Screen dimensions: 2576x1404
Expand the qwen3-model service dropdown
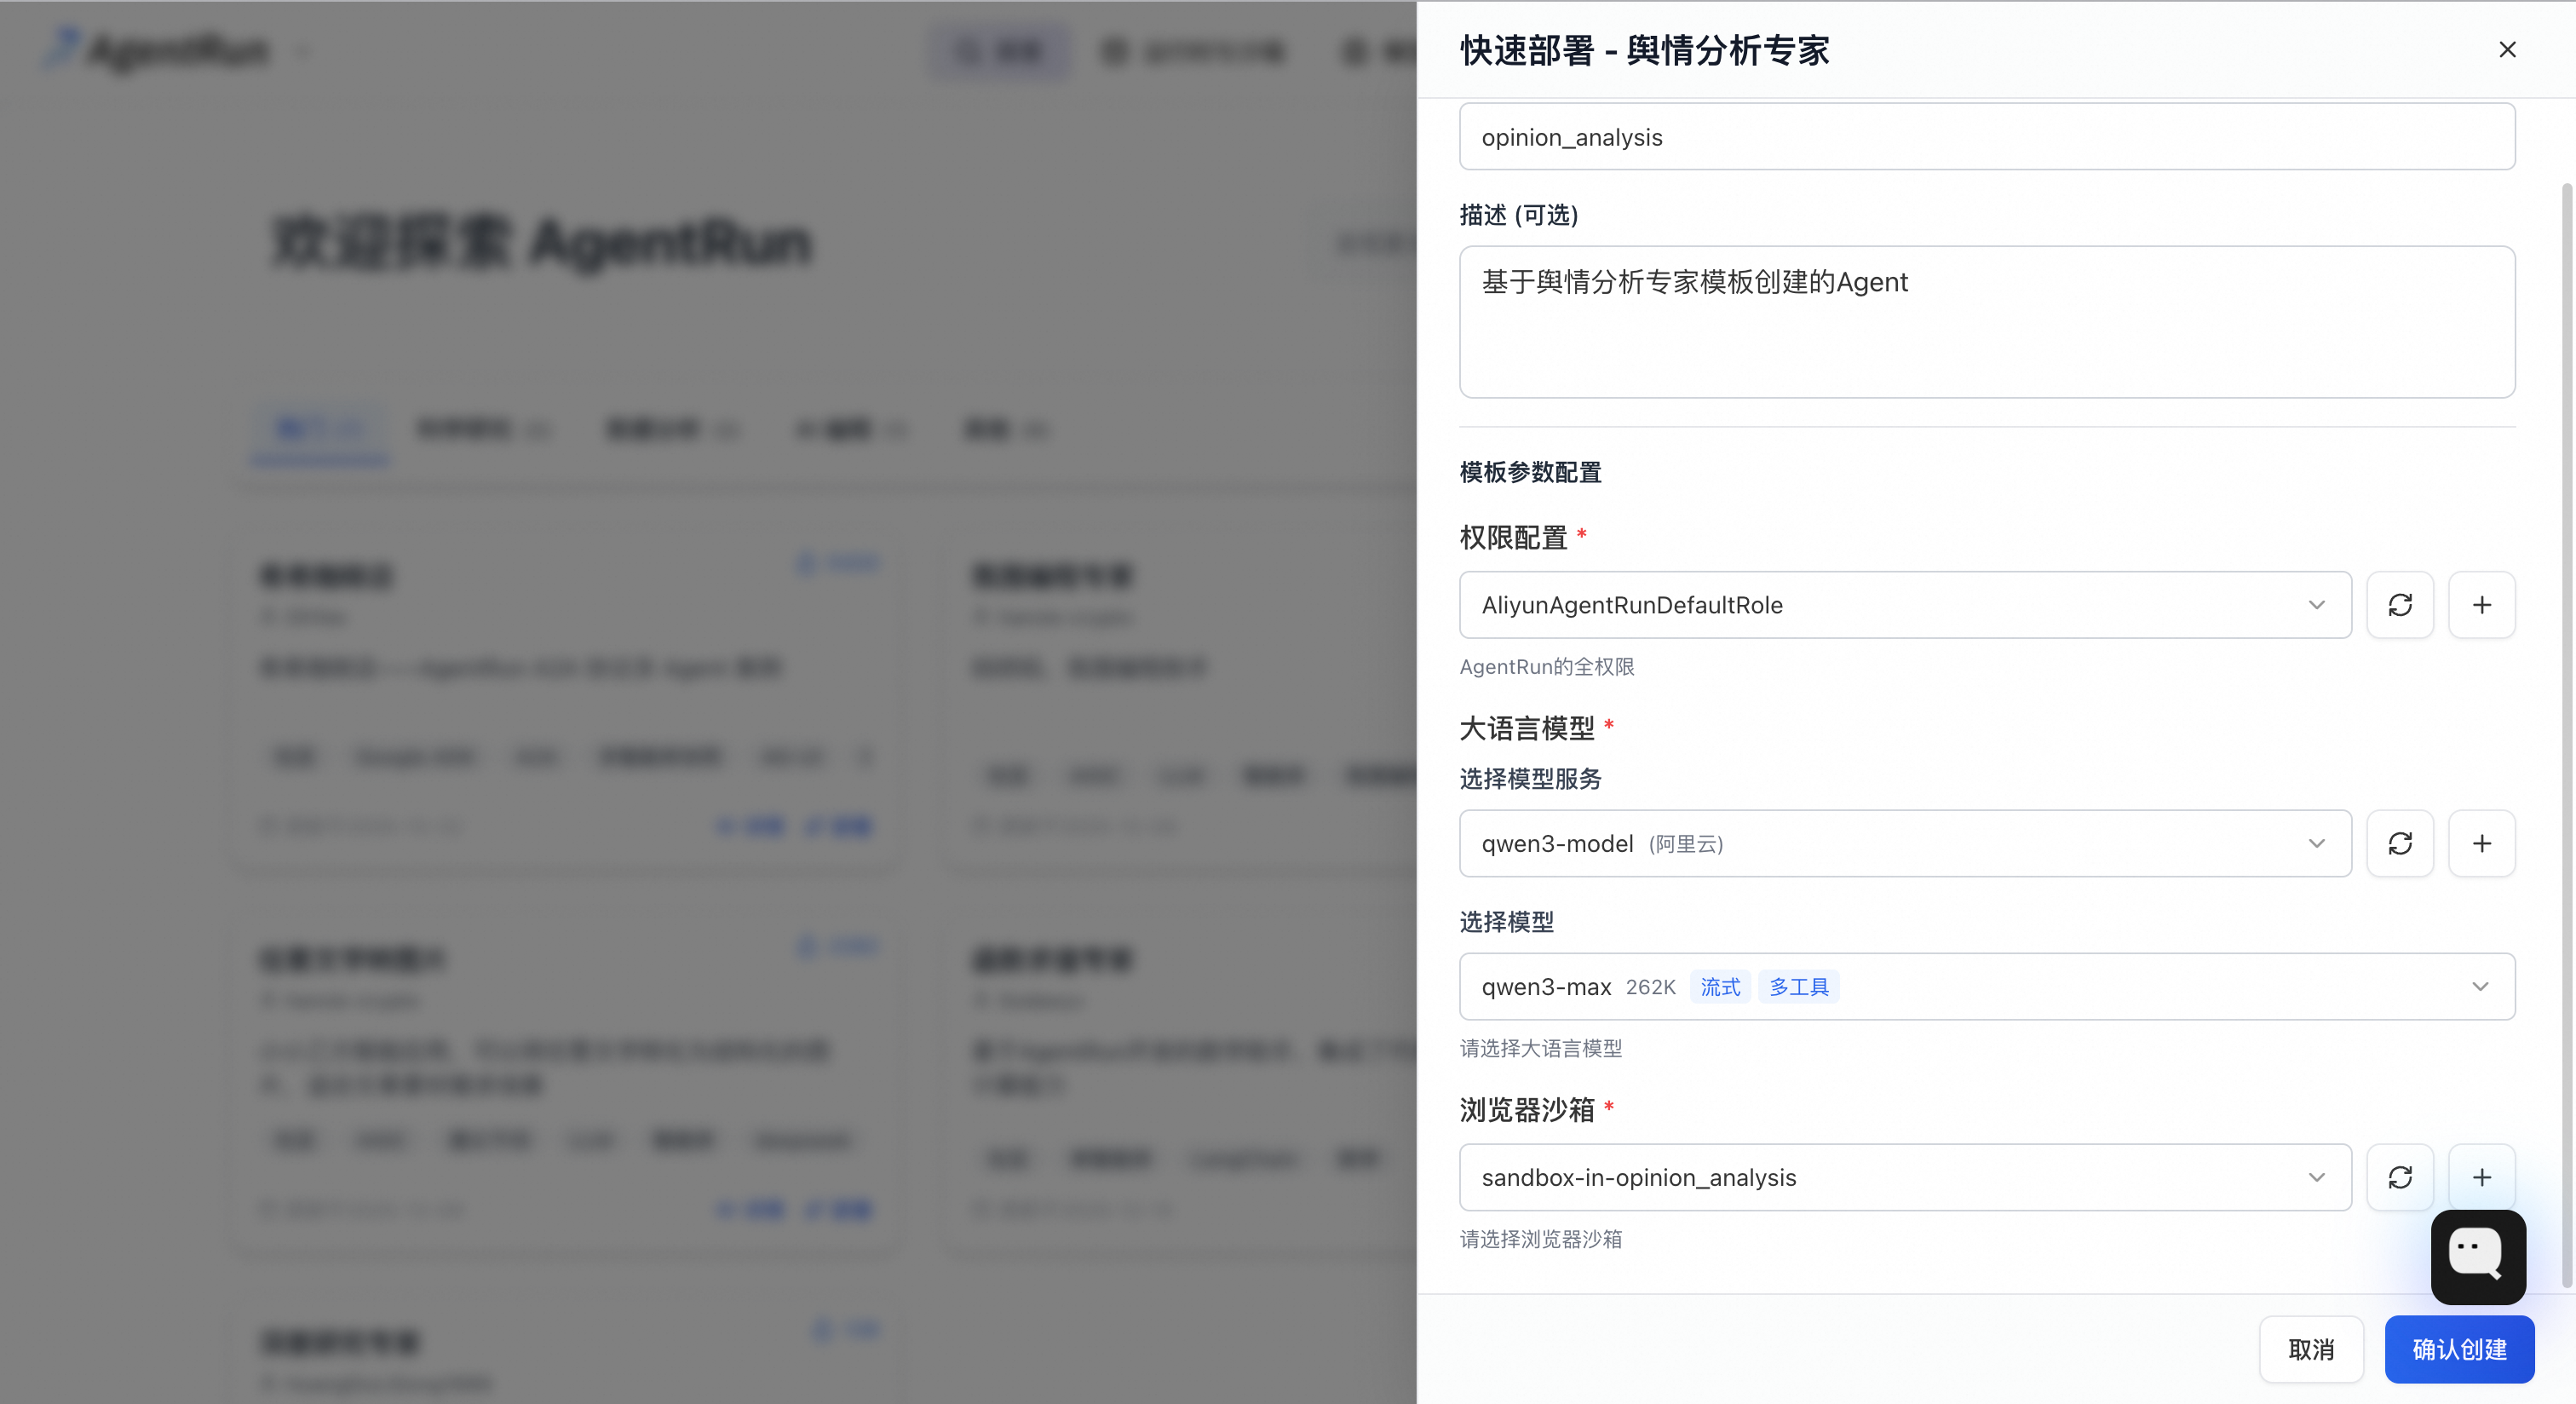pos(1905,844)
